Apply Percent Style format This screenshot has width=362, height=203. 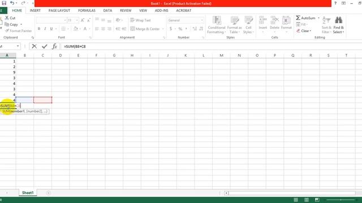coord(180,29)
